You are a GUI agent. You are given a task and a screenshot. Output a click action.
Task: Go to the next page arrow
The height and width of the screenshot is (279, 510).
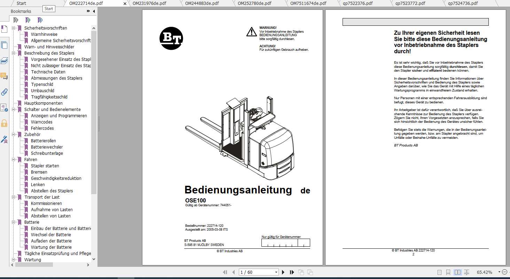pos(283,272)
